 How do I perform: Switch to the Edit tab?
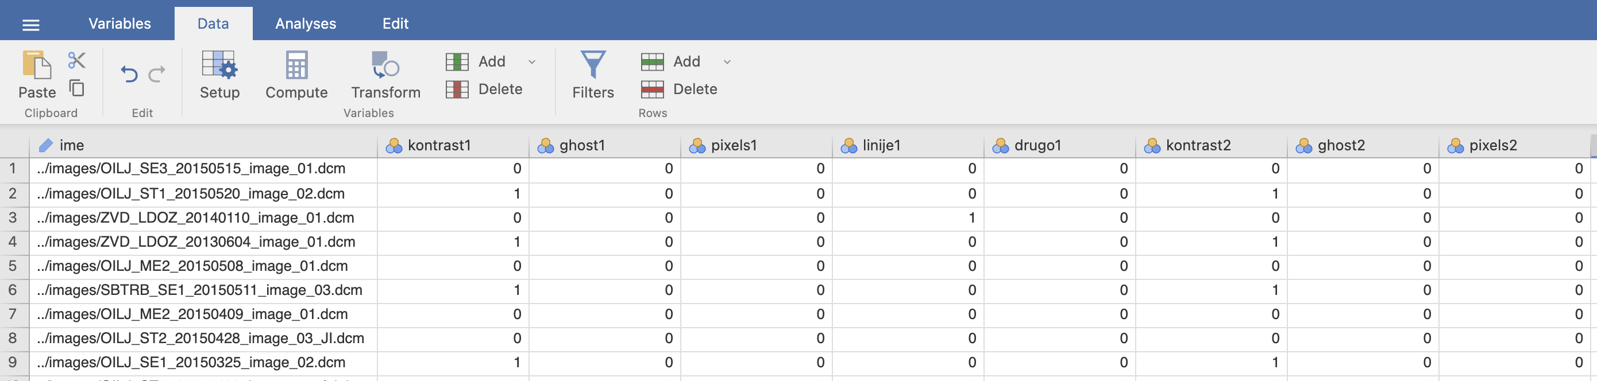click(396, 24)
